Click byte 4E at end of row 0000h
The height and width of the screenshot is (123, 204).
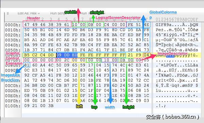[x=146, y=25]
